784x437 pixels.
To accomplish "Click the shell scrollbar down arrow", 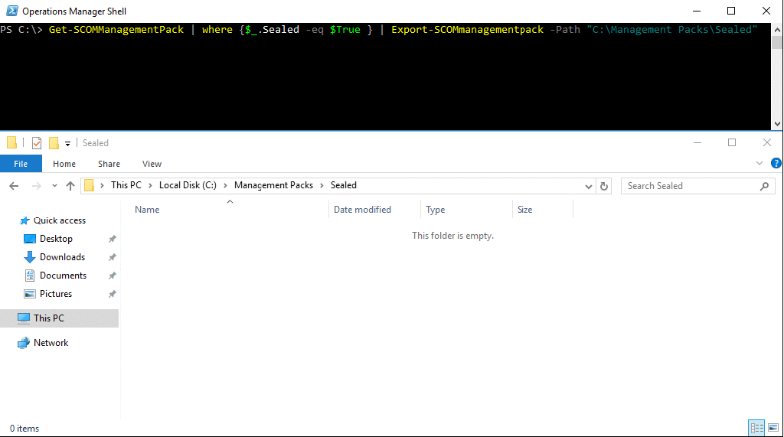I will pos(777,123).
